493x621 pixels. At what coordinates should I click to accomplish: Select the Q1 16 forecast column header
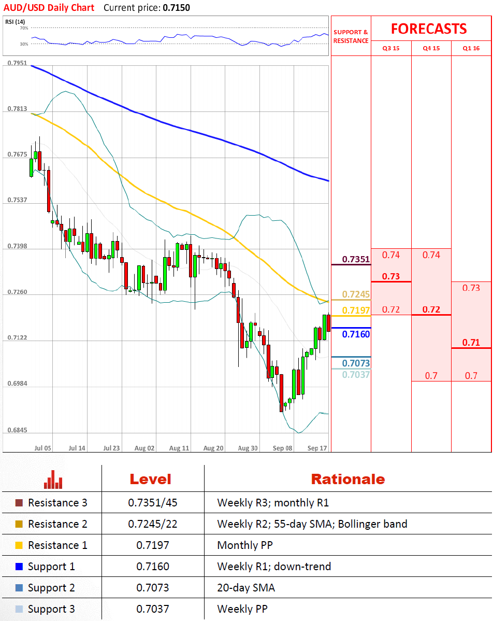click(x=471, y=48)
